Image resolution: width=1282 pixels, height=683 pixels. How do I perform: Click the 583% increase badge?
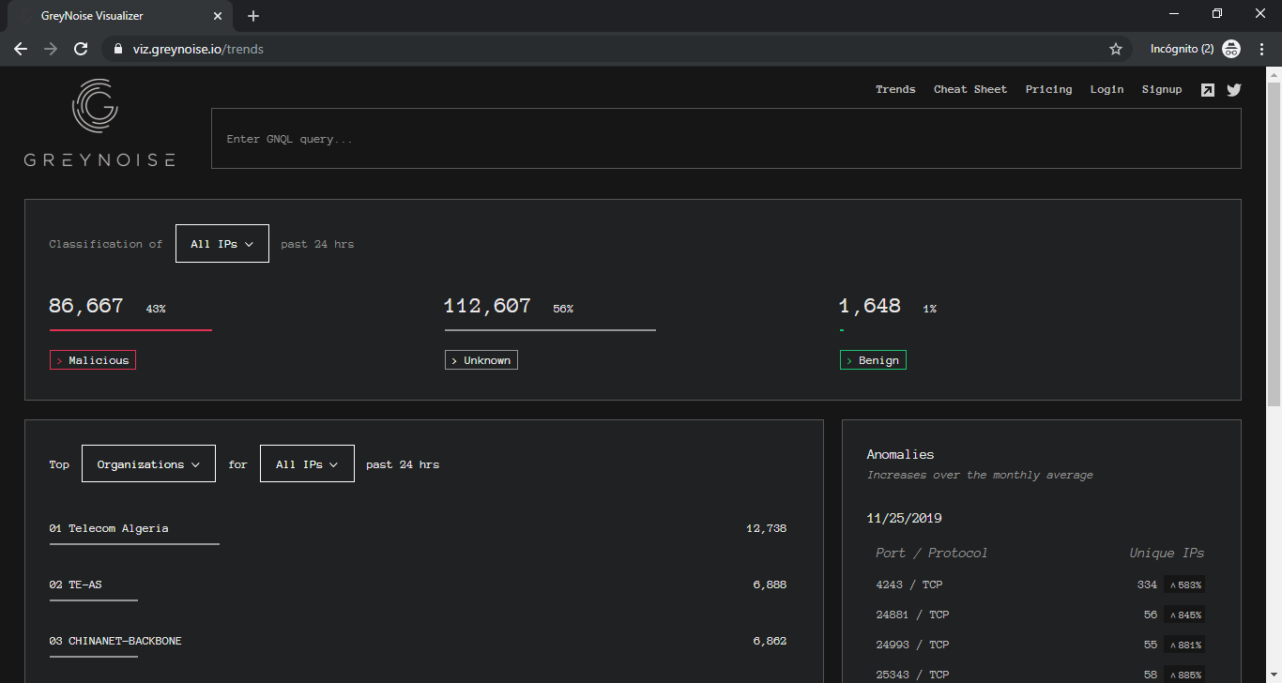point(1184,584)
